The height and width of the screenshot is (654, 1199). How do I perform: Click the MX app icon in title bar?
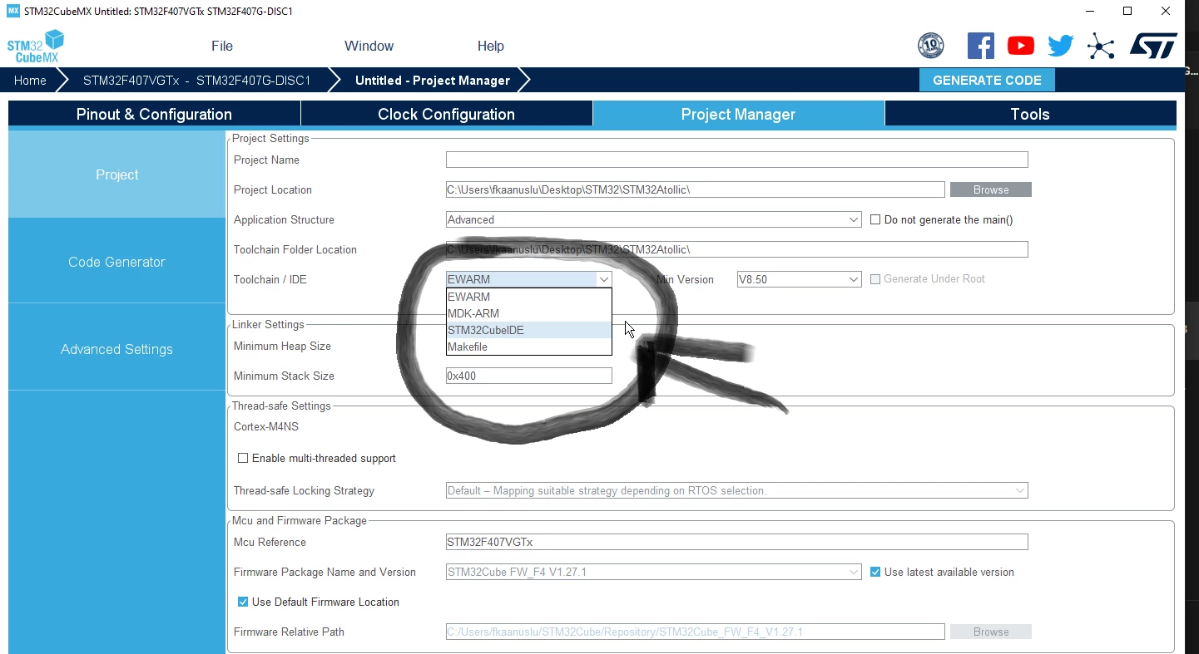pos(13,12)
